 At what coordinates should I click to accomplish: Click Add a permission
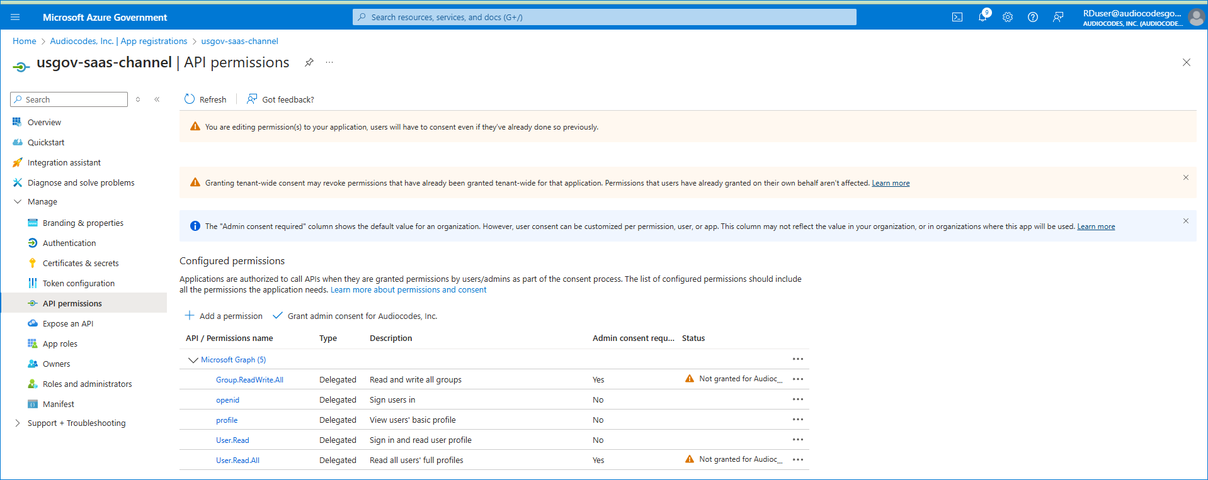[x=224, y=316]
